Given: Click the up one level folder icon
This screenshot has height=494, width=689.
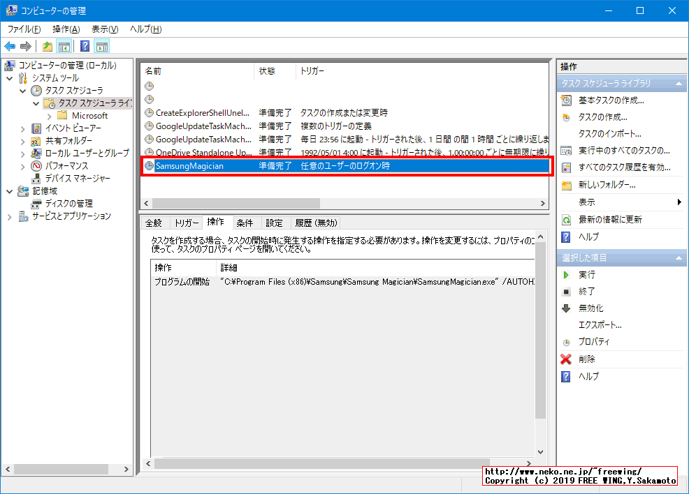Looking at the screenshot, I should point(47,47).
